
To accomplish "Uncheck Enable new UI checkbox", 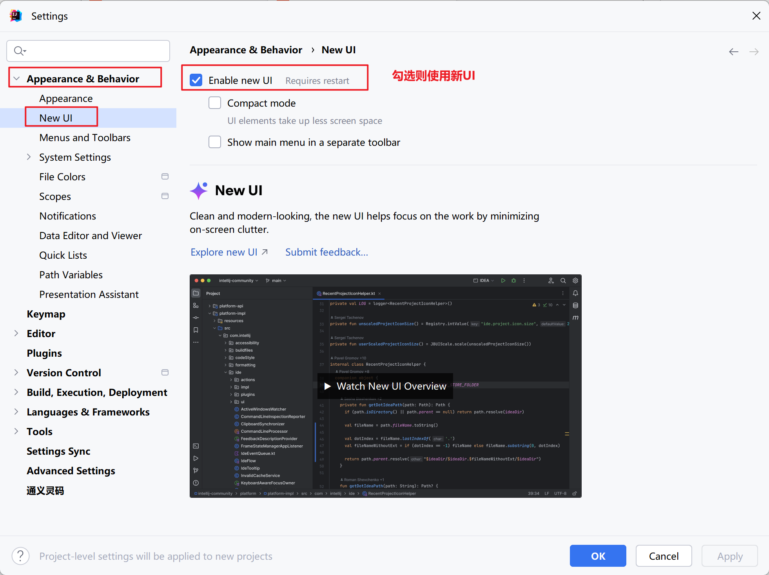I will [196, 80].
